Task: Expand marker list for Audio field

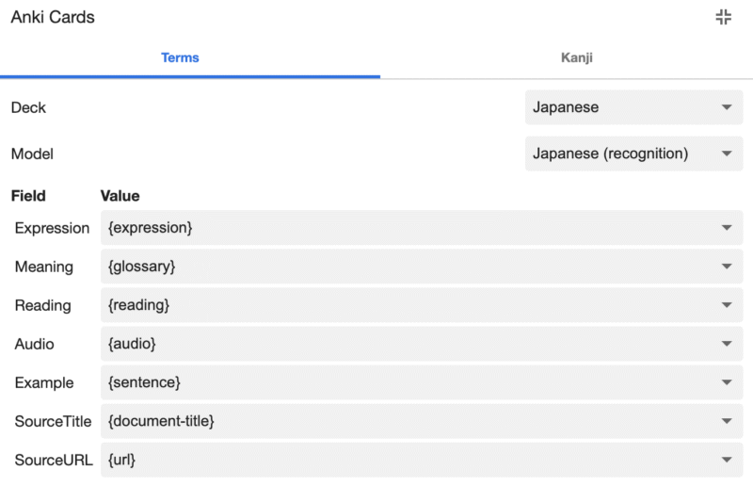Action: pyautogui.click(x=726, y=344)
